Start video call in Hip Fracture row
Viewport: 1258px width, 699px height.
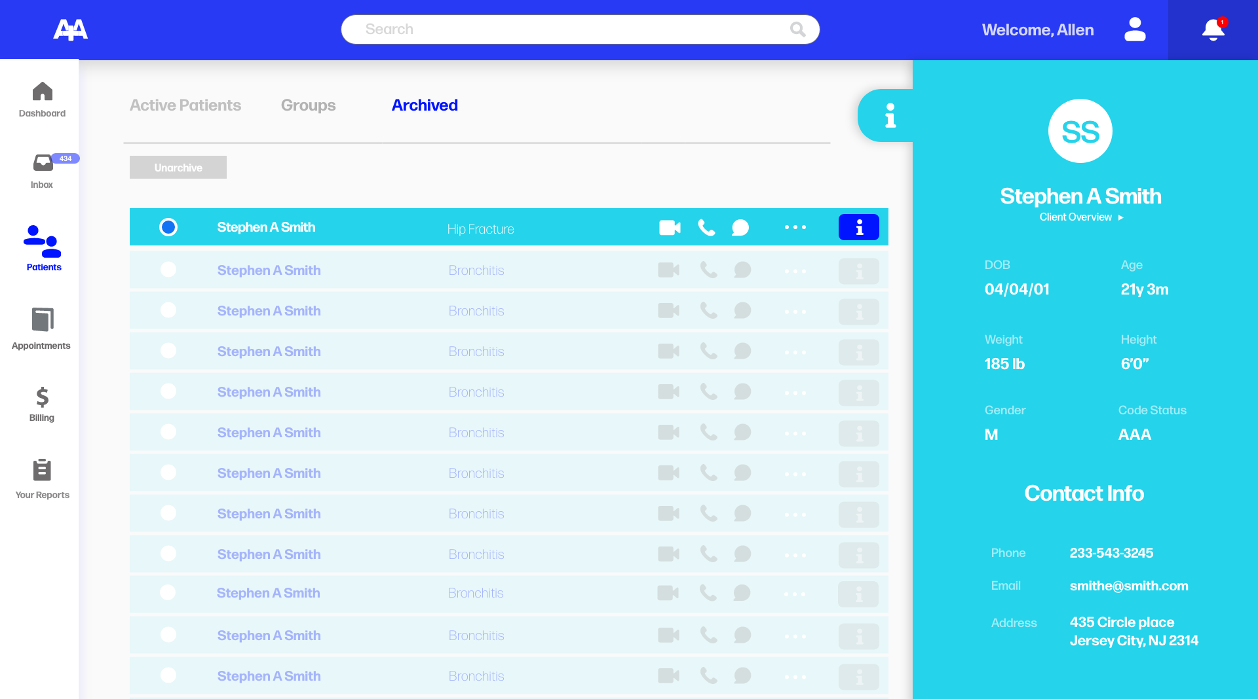point(670,227)
